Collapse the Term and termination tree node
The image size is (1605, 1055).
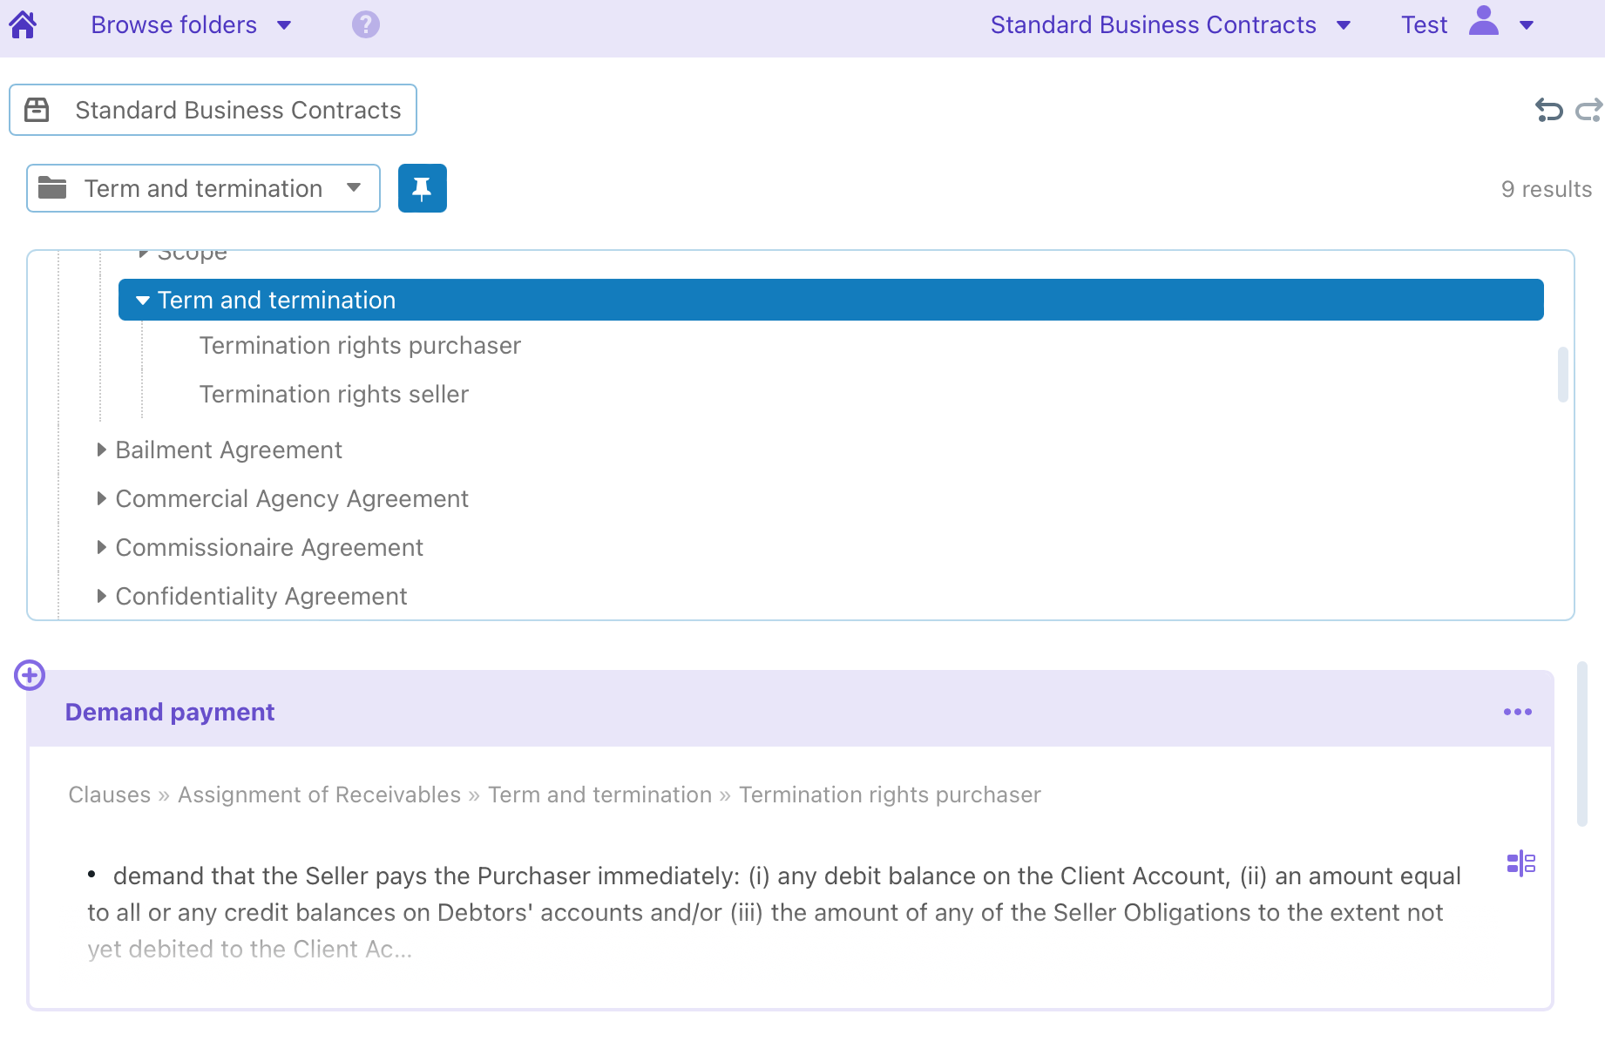[x=143, y=301]
